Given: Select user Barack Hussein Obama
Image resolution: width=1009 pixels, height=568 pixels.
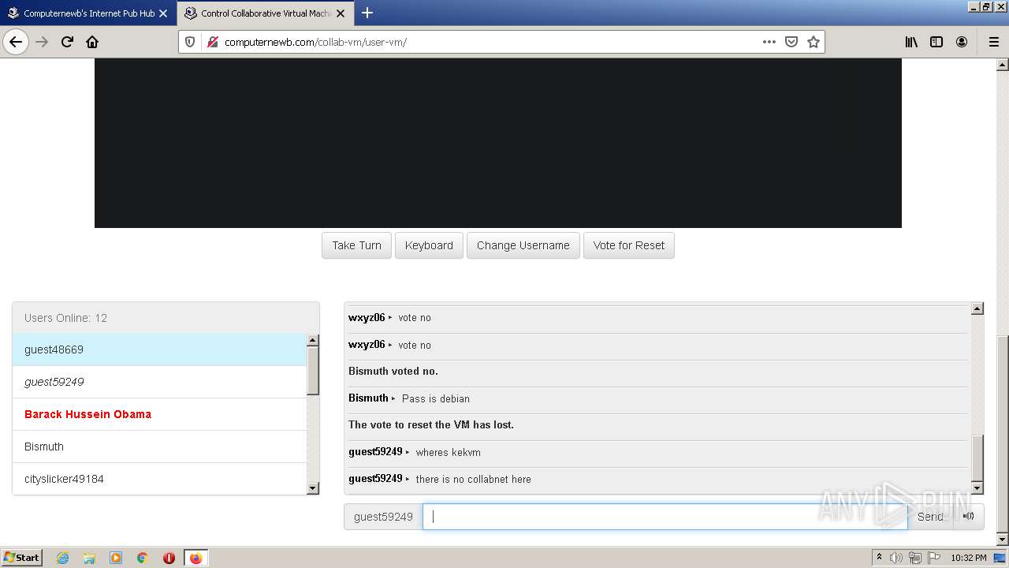Looking at the screenshot, I should 159,414.
